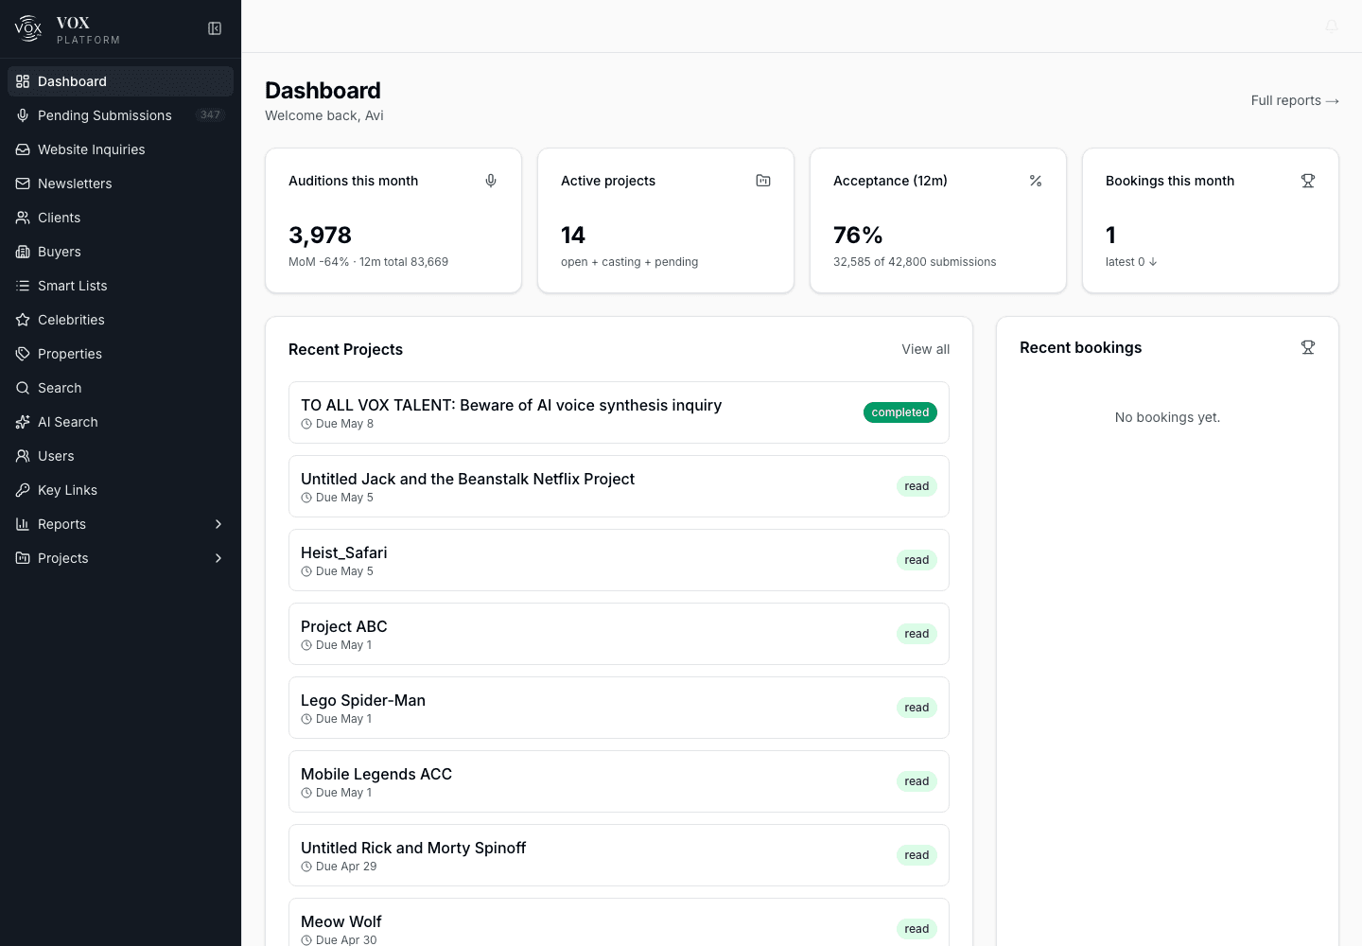Expand the Projects submenu chevron
This screenshot has width=1362, height=946.
(x=218, y=558)
